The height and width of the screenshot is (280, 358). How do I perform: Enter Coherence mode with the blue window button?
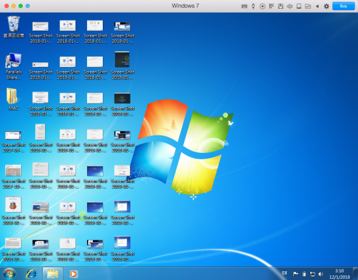pos(27,6)
